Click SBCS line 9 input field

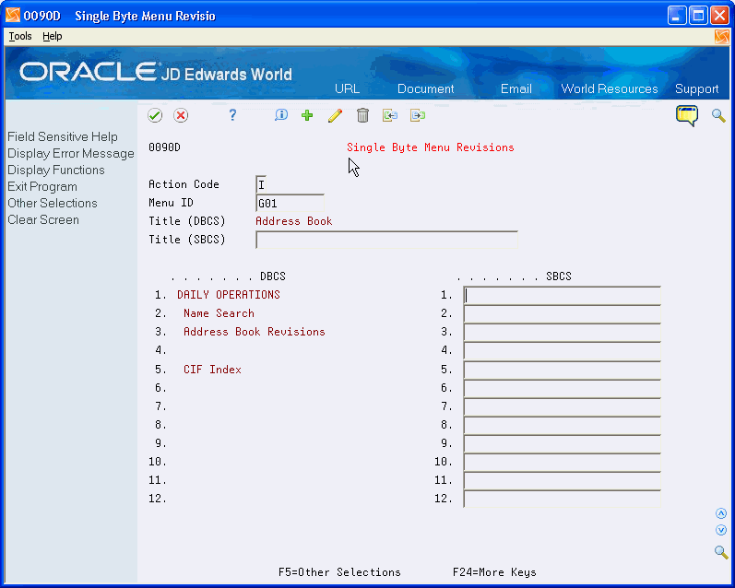pos(562,443)
